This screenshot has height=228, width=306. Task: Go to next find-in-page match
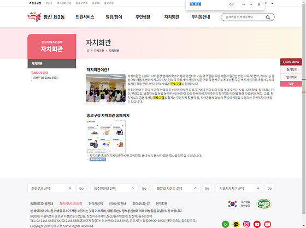251,4
